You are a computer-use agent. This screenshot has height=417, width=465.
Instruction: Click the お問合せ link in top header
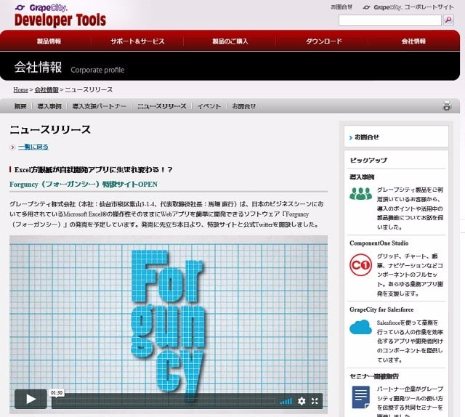341,7
